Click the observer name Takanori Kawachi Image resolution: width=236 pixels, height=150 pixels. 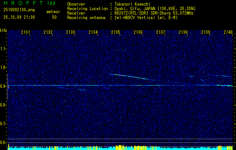132,4
